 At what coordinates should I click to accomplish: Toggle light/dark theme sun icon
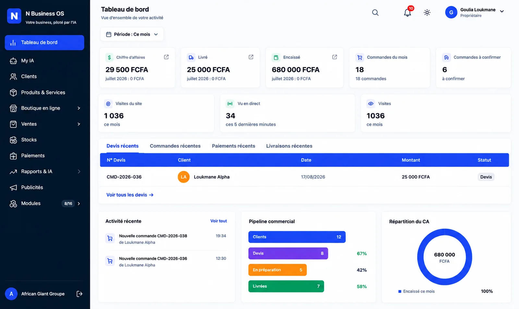(x=427, y=13)
